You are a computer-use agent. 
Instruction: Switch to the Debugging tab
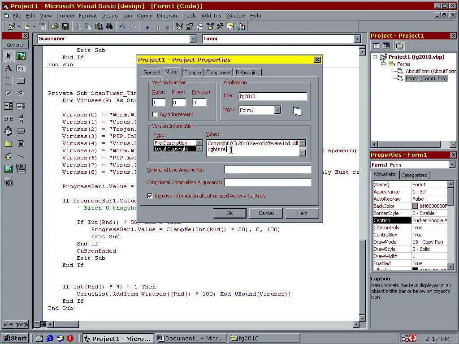(247, 73)
